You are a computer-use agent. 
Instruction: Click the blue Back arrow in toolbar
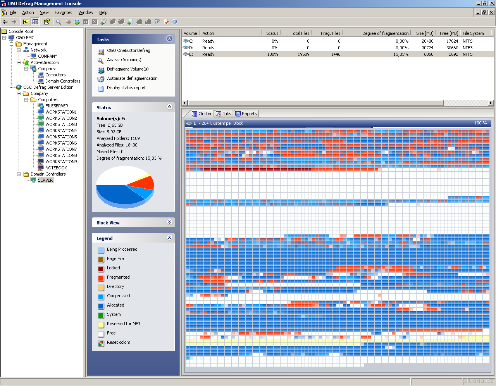click(5, 22)
